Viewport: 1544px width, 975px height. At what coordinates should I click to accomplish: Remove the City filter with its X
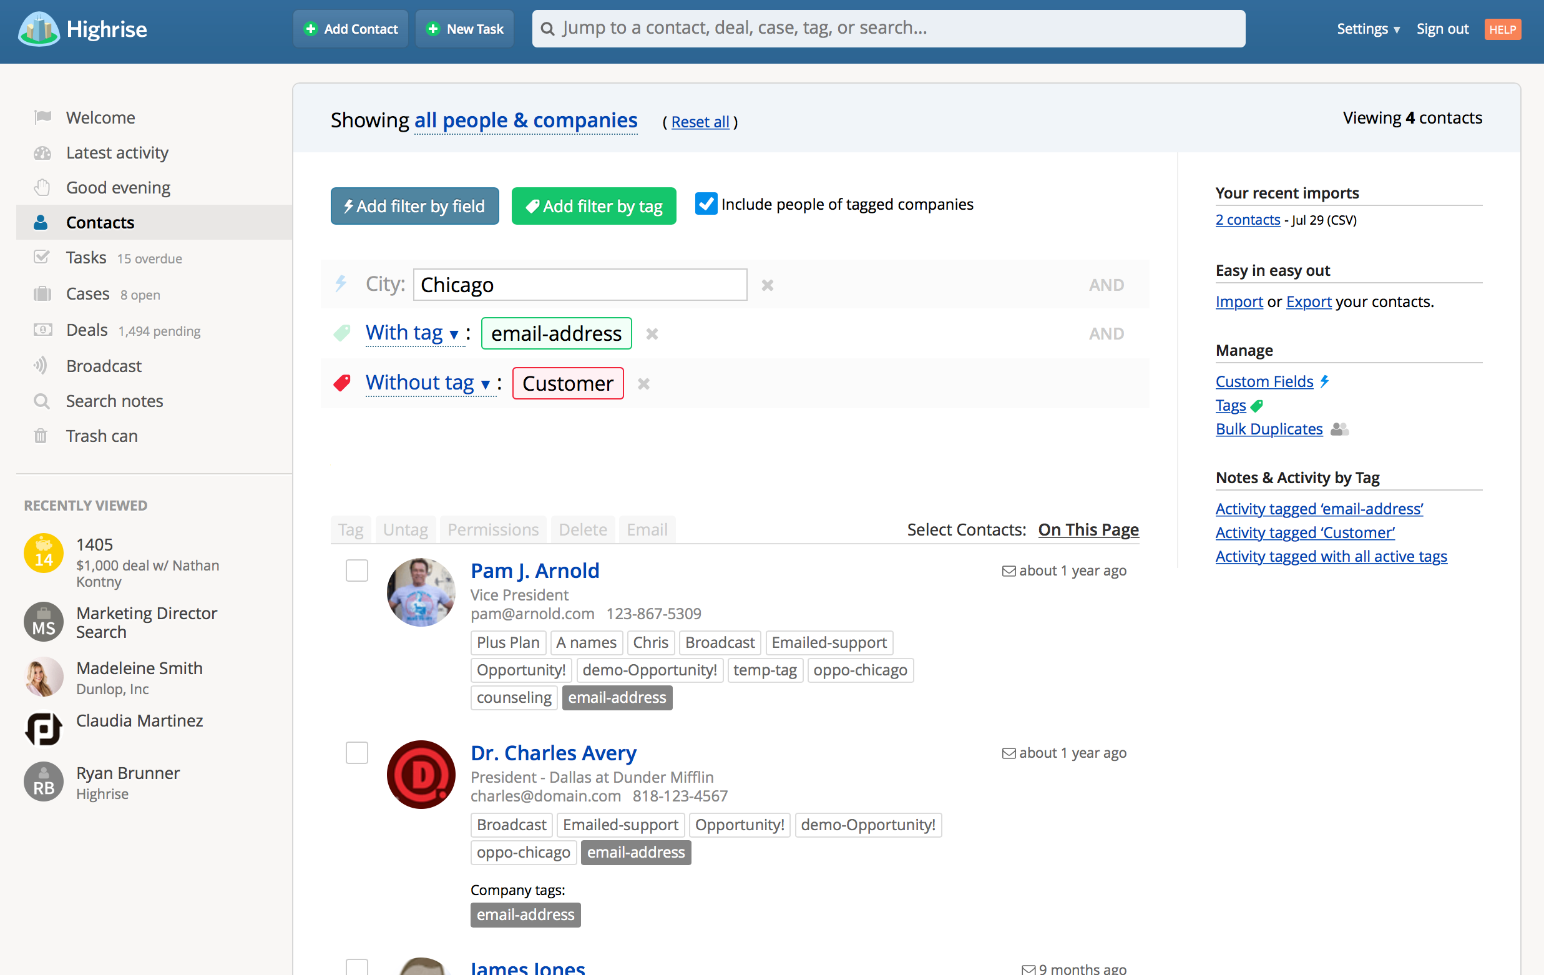pos(768,285)
